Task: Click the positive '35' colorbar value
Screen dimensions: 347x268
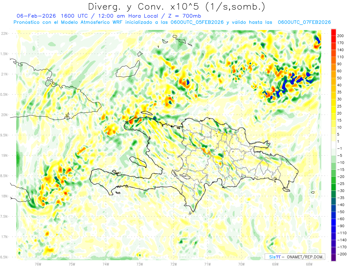Action: tap(339, 92)
